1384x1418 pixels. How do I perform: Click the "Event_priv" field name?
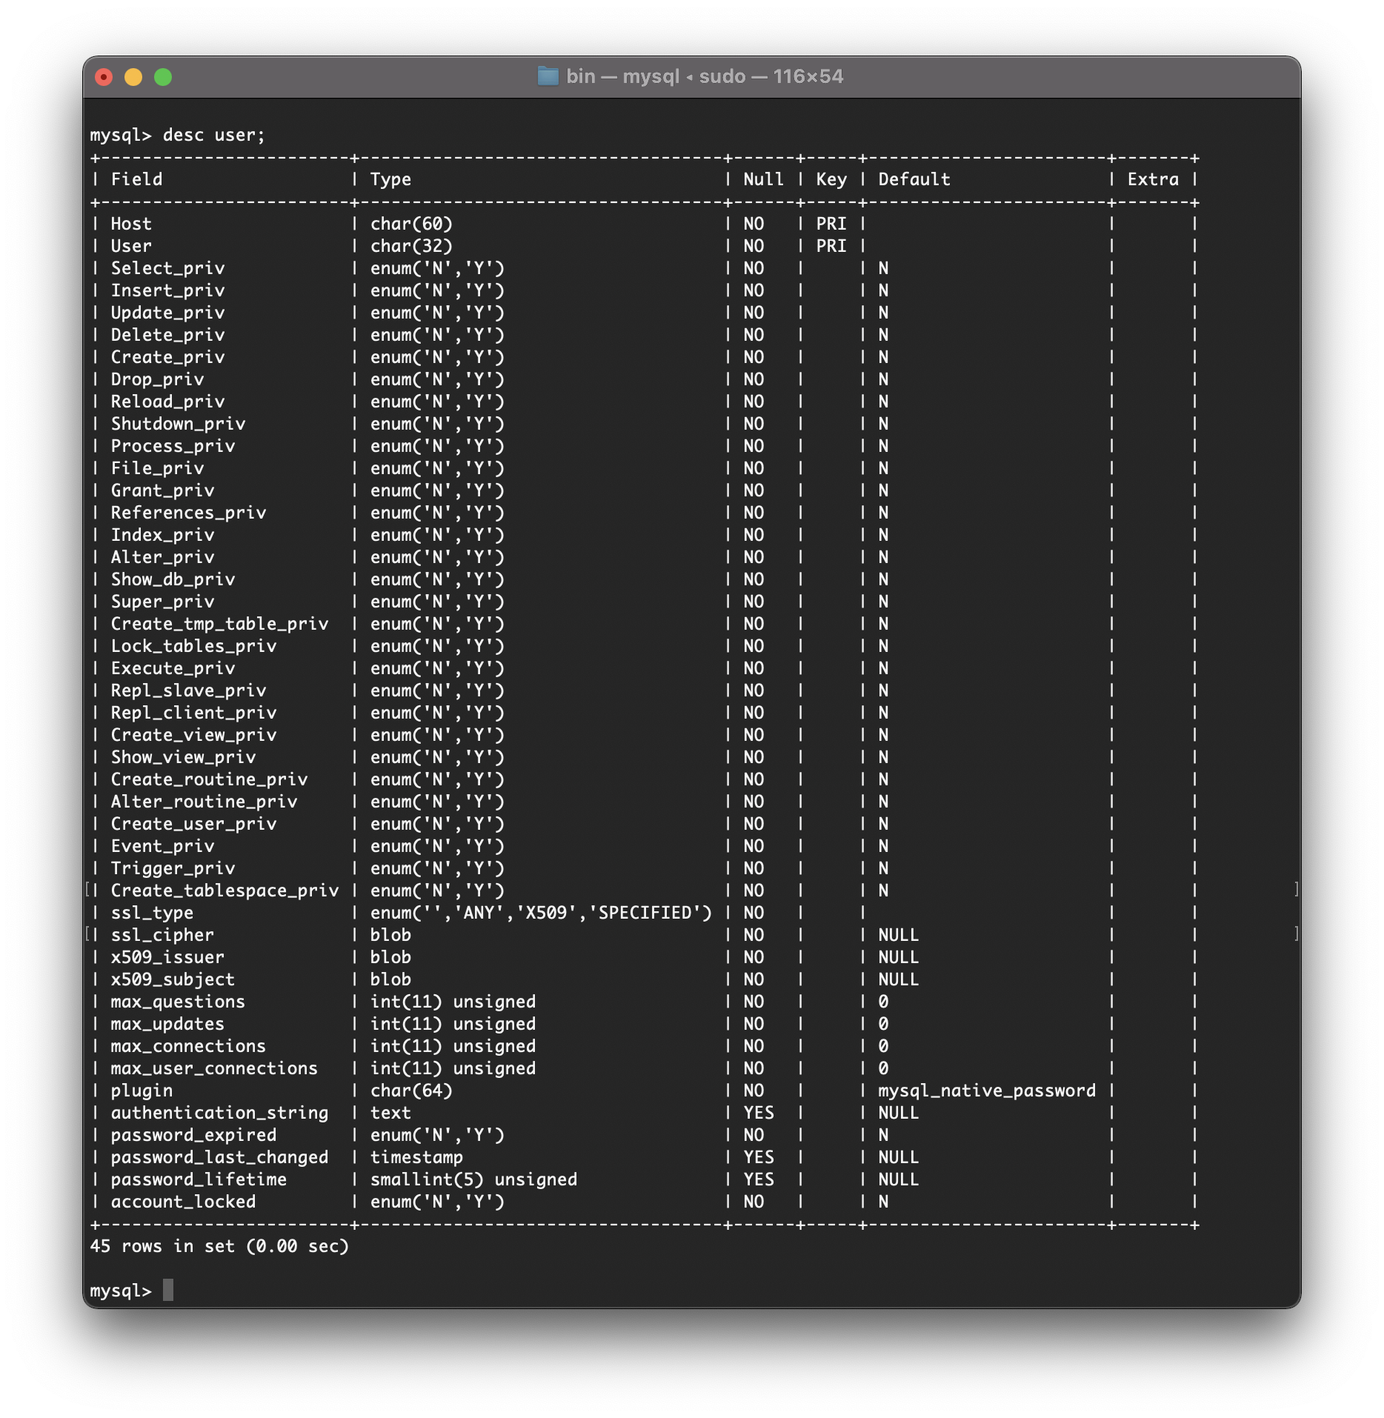coord(163,846)
